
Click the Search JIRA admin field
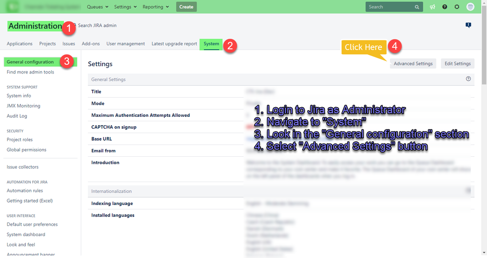click(97, 25)
